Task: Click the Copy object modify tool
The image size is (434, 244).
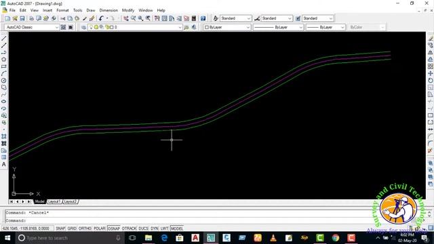Action: tap(430, 45)
